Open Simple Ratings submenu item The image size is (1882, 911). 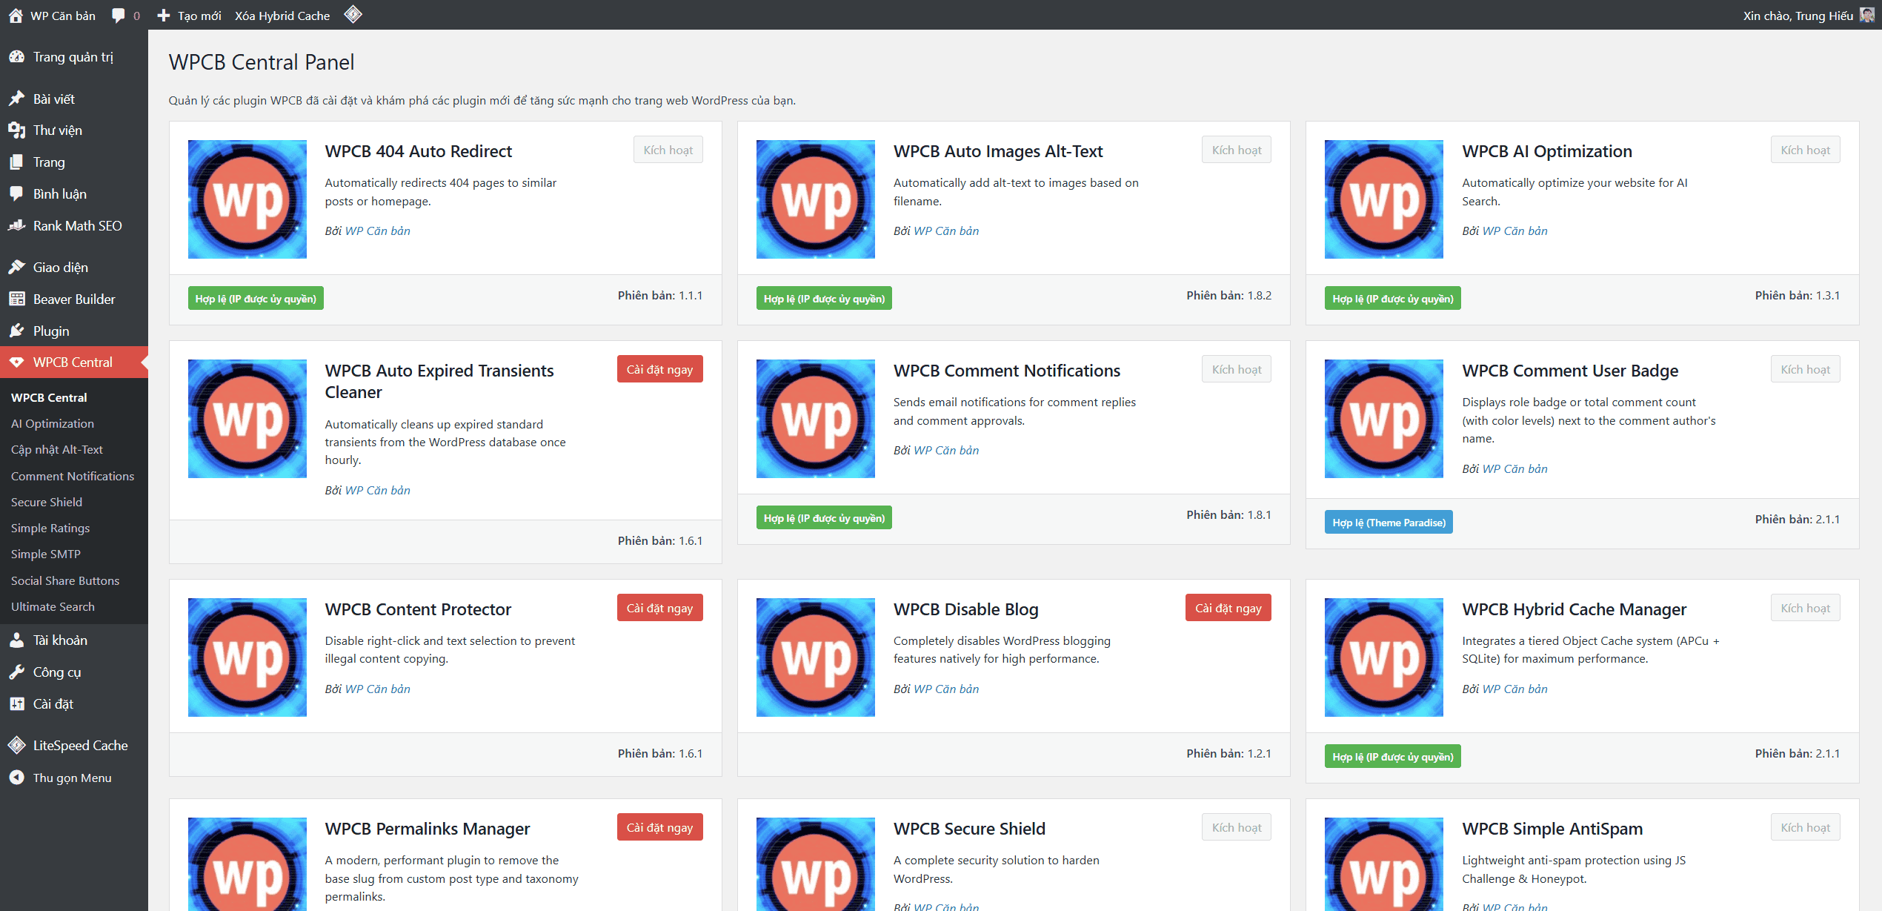pyautogui.click(x=50, y=528)
